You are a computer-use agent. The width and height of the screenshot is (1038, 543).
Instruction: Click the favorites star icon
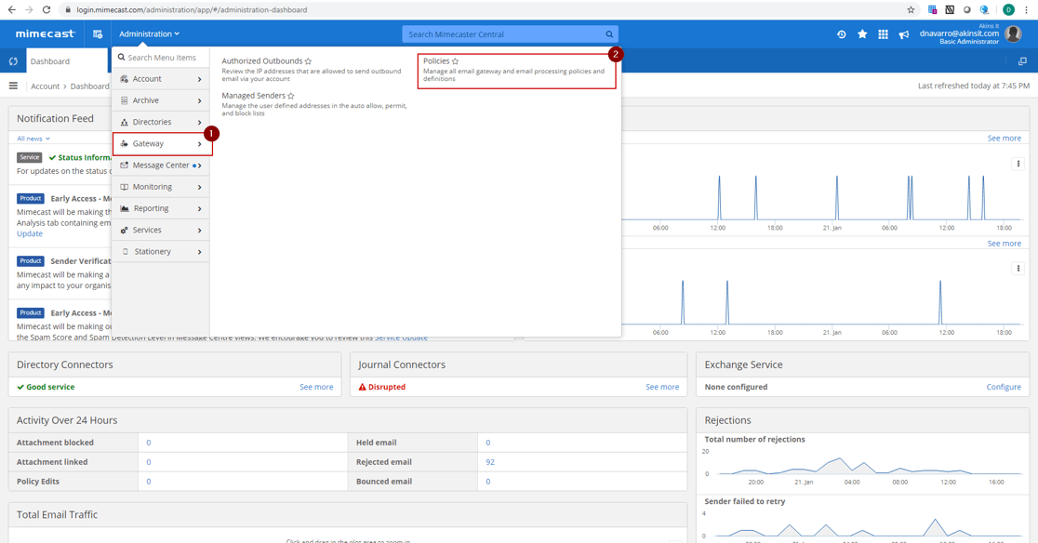point(862,33)
